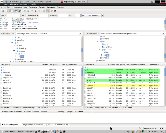166x133 pixels.
Task: Click the local parent directory '..' folder icon
Action: tap(2, 67)
